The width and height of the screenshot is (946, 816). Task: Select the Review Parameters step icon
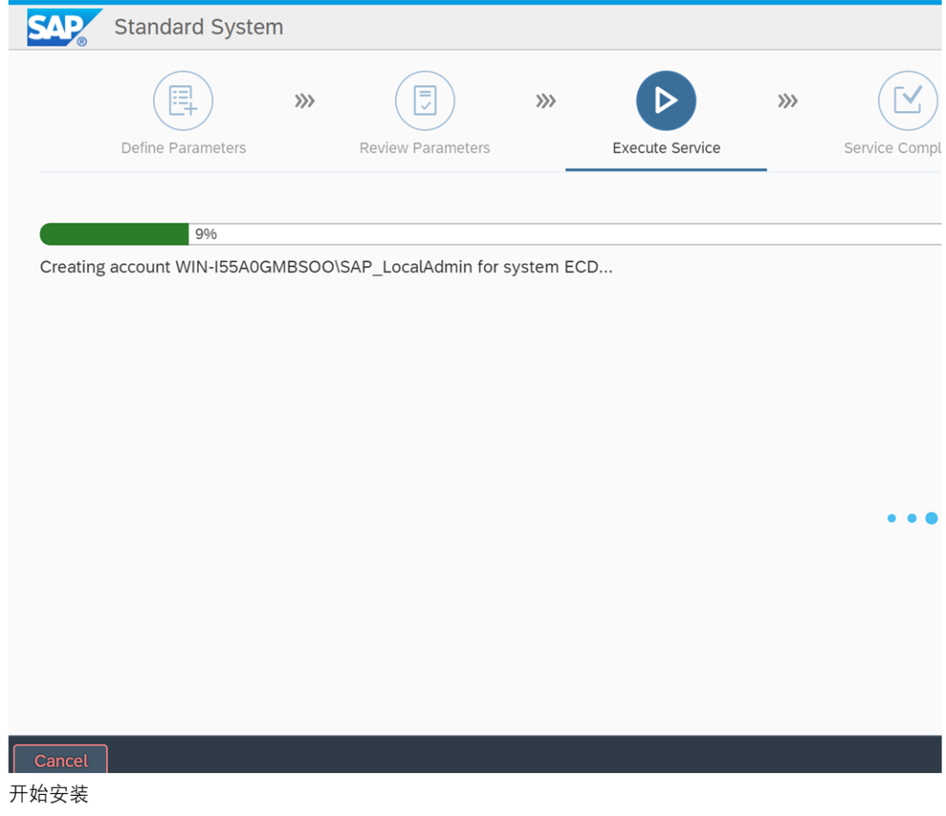point(425,101)
